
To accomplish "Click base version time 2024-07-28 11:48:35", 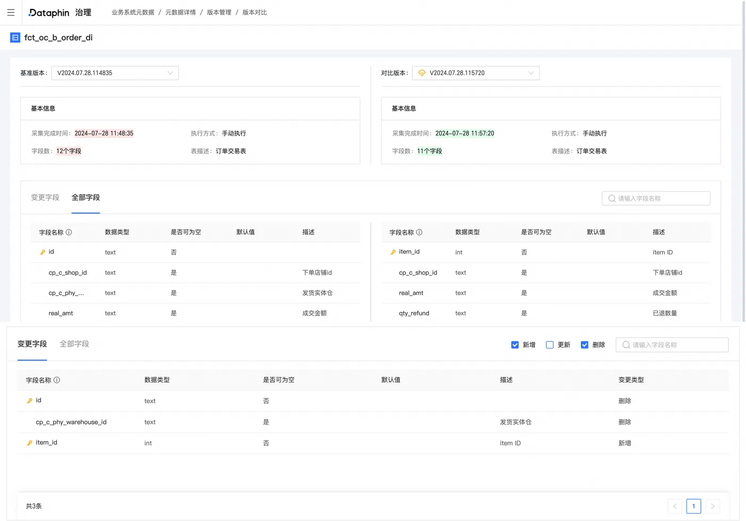I will tap(104, 133).
